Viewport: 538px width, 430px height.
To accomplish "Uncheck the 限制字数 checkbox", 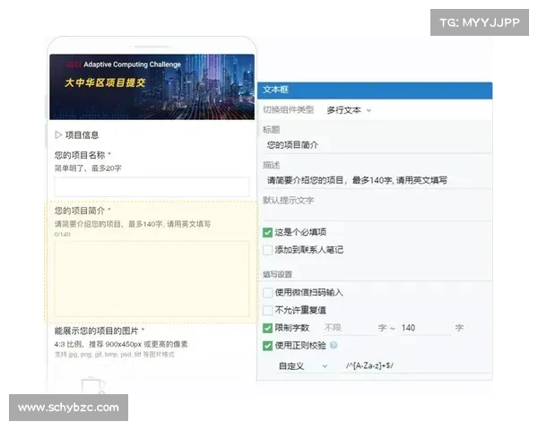I will (267, 328).
